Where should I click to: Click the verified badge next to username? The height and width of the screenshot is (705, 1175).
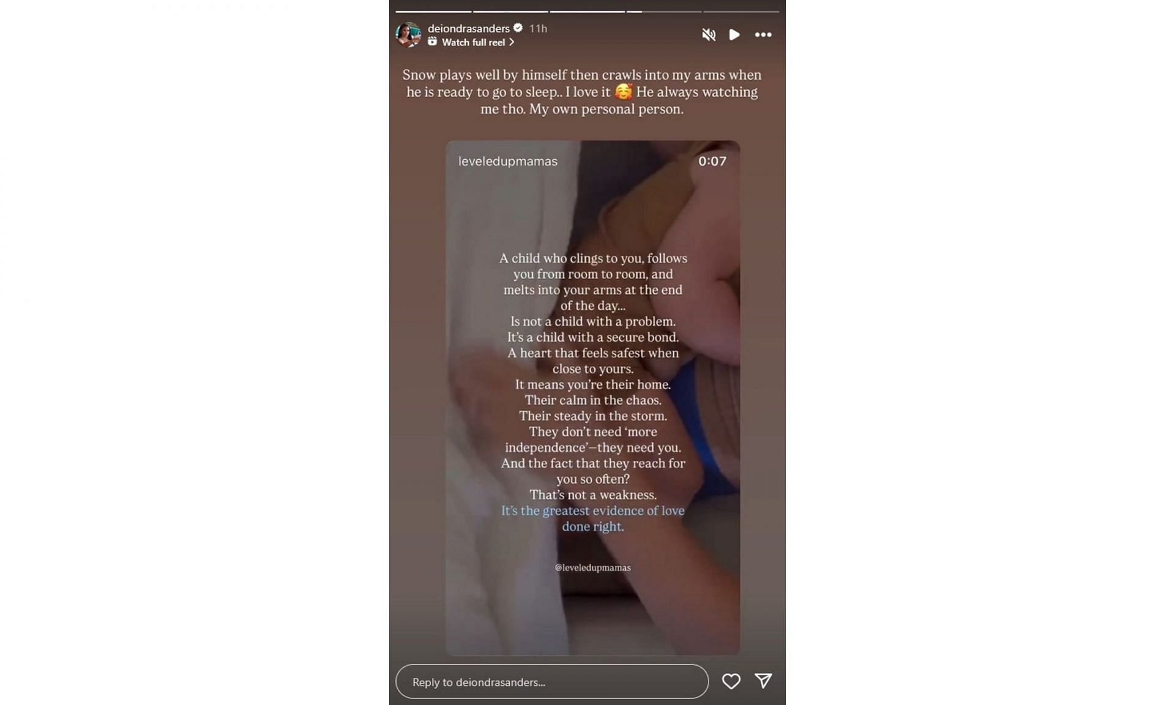click(518, 28)
